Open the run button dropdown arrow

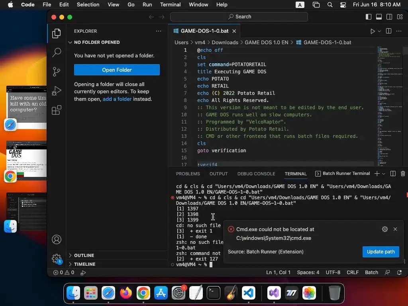point(379,31)
